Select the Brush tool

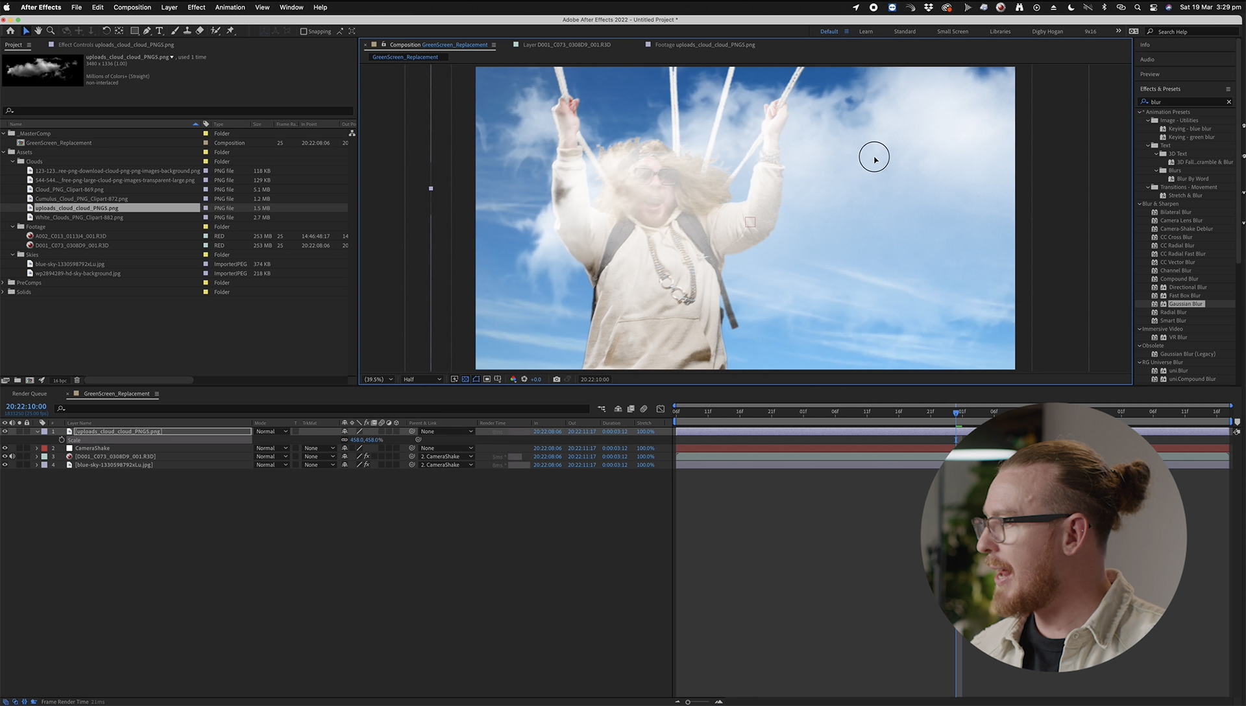pos(175,31)
